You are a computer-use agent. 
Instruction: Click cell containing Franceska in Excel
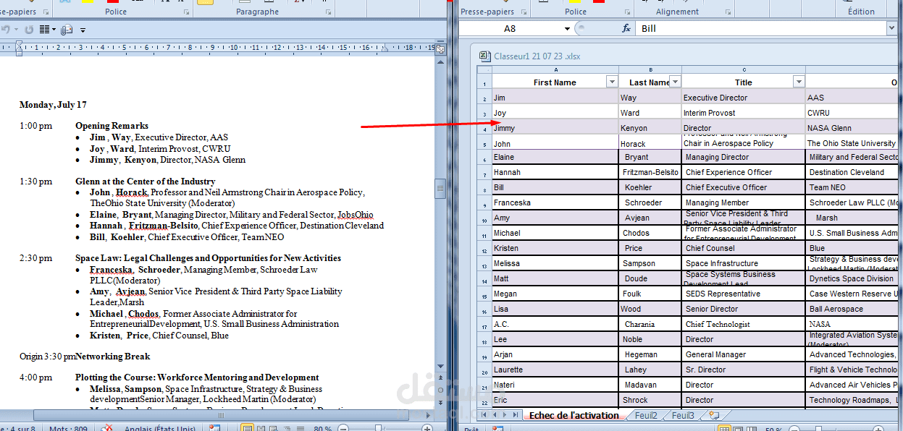tap(555, 202)
